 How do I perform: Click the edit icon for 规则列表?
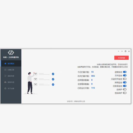point(5,76)
